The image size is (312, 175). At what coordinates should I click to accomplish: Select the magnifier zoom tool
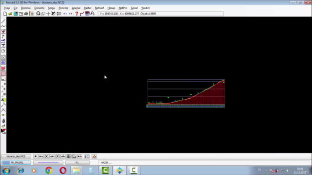coord(38,14)
